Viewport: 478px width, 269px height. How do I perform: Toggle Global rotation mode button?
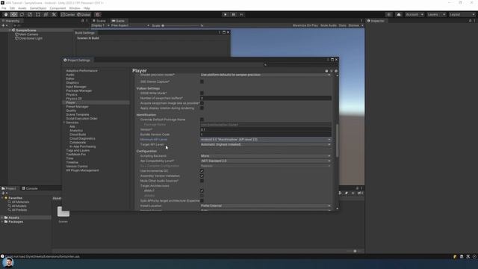[x=84, y=14]
